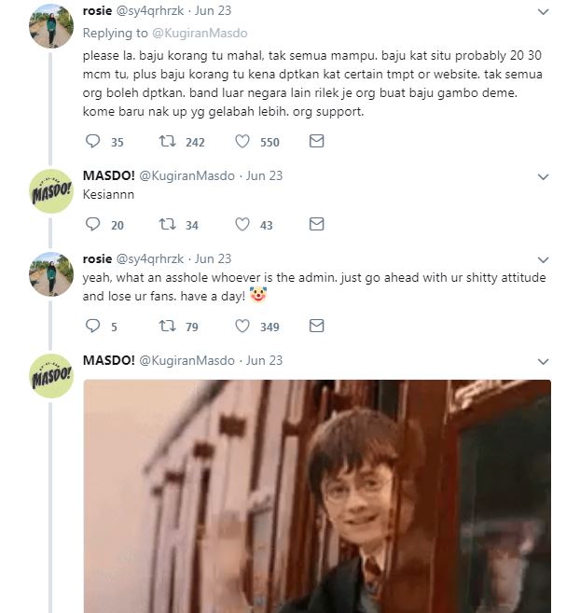Send rosie's first tweet via direct message
The width and height of the screenshot is (580, 613).
pos(316,142)
